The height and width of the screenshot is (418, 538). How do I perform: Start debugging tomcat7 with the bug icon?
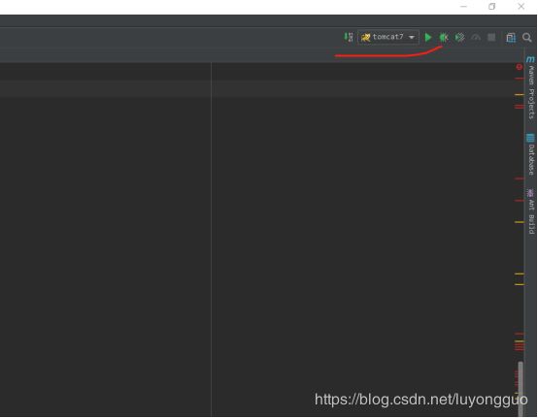coord(444,37)
